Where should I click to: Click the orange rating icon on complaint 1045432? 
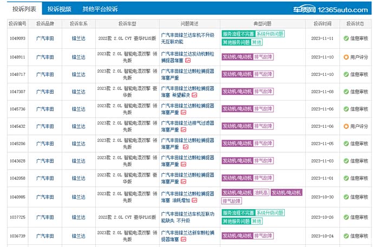pyautogui.click(x=346, y=126)
